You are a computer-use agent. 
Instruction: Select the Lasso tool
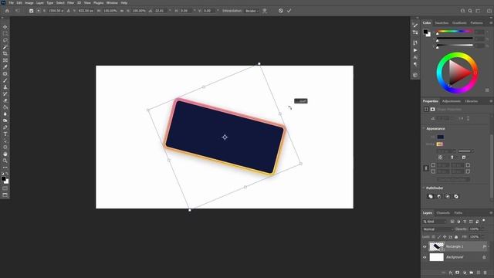[x=5, y=40]
